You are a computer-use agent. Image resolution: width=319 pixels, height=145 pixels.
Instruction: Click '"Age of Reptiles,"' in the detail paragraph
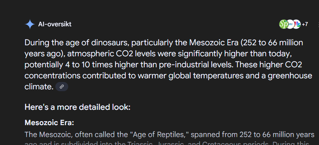pos(159,135)
